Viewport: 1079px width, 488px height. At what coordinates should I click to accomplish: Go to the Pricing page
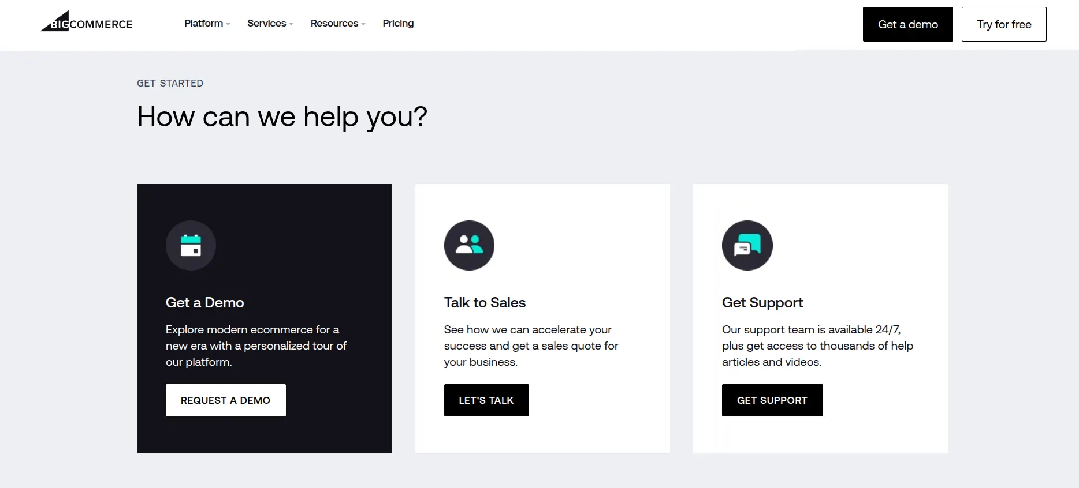(x=398, y=23)
